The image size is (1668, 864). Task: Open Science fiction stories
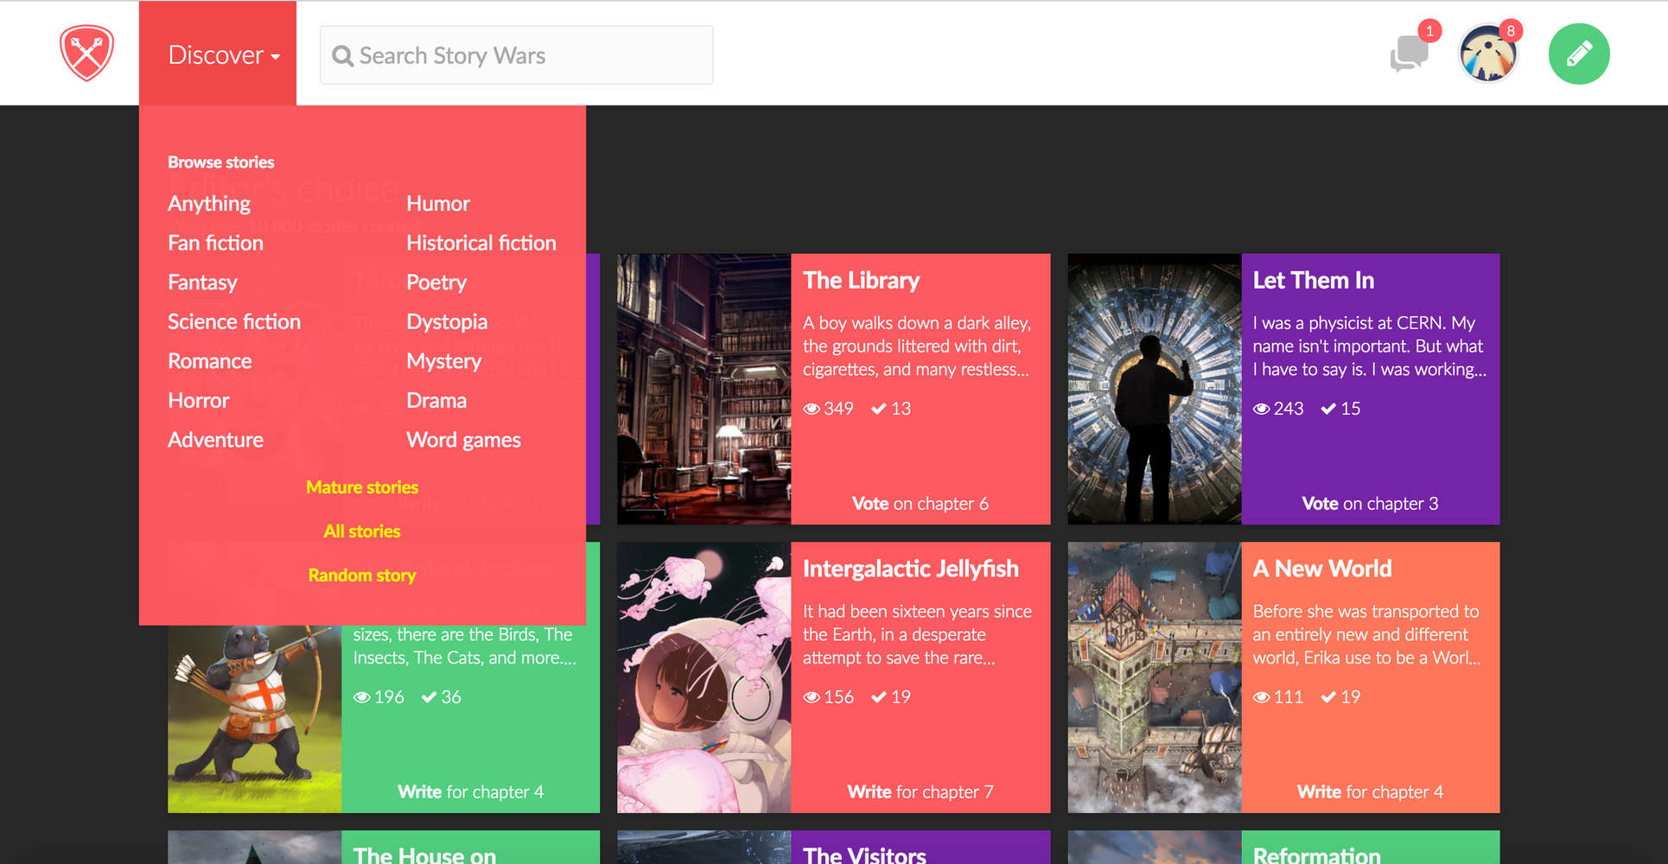tap(234, 321)
